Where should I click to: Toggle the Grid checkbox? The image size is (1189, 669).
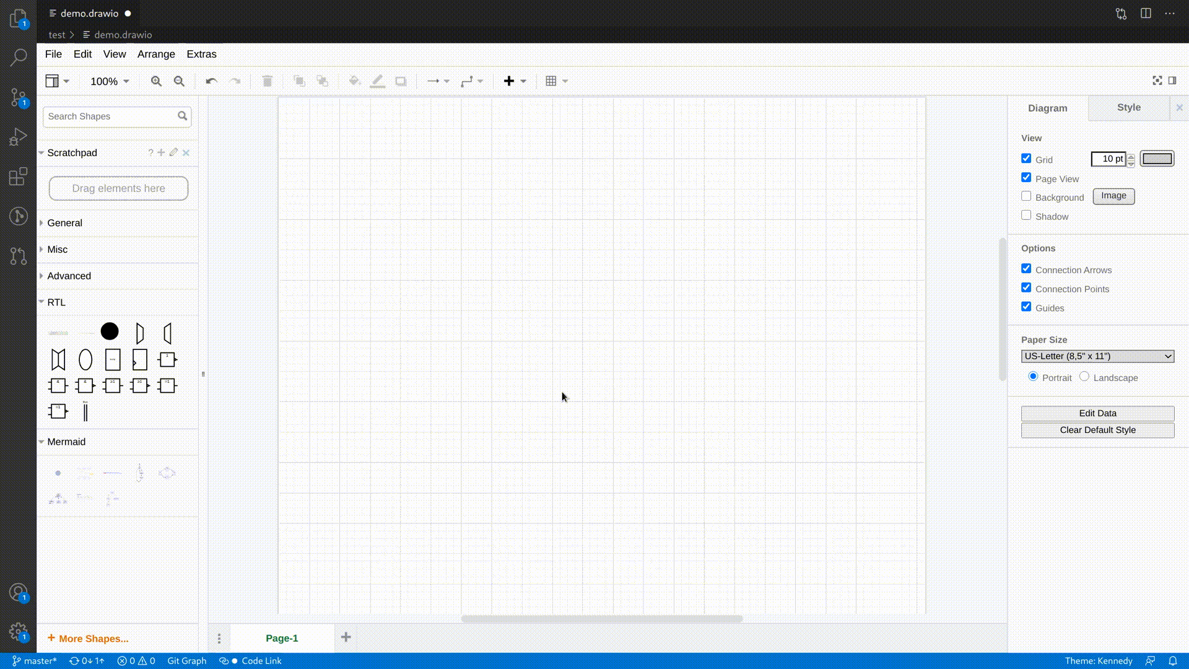[x=1027, y=159]
